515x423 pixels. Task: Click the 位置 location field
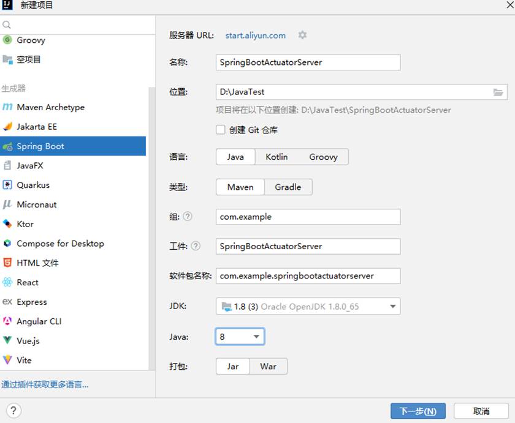click(361, 92)
